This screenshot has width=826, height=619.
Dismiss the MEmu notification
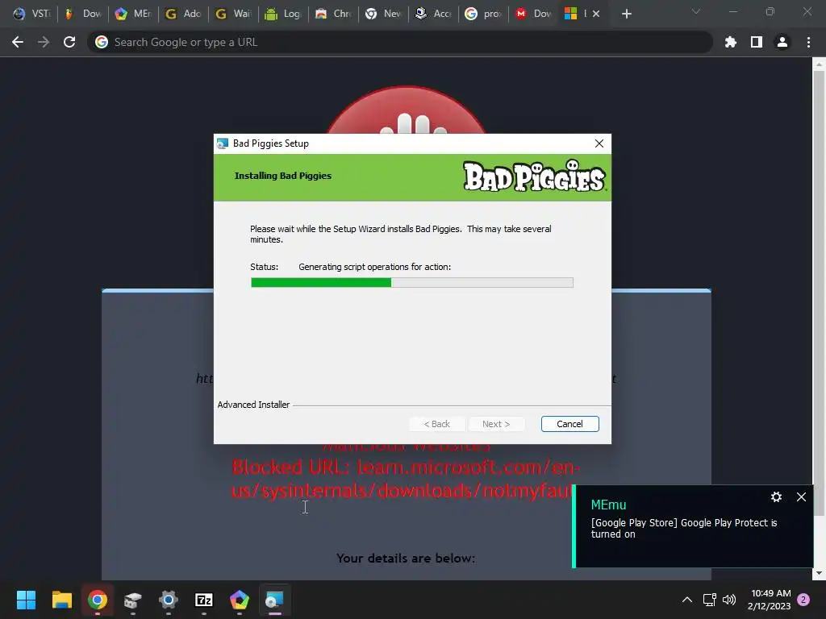coord(801,496)
